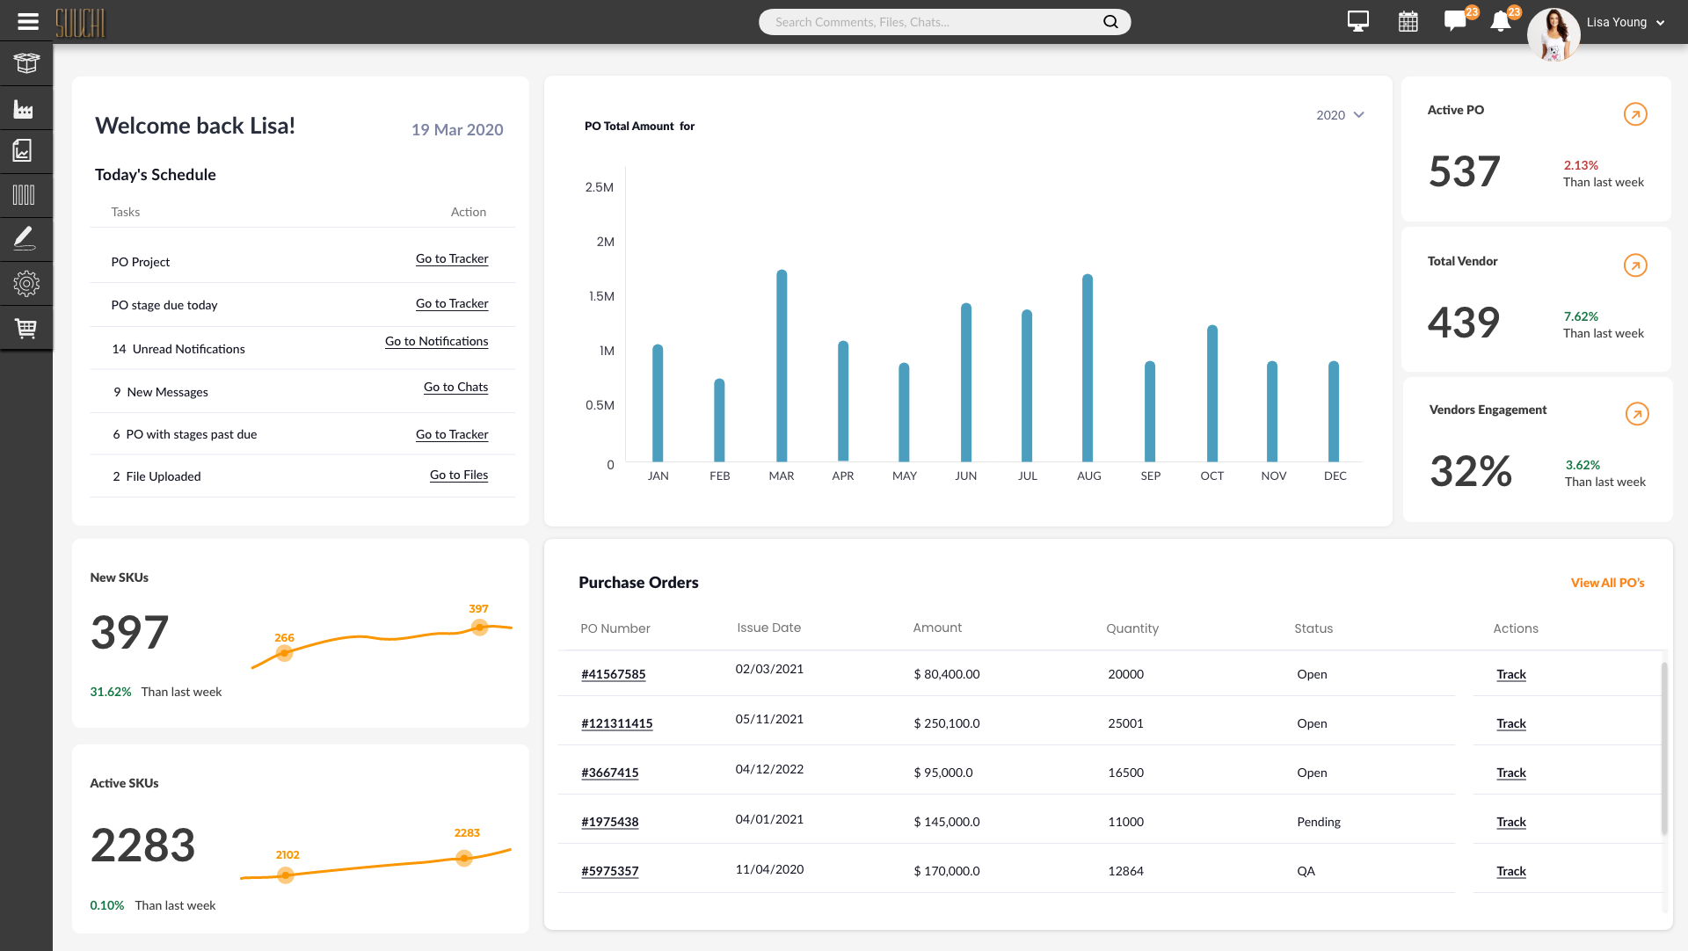Click the 266 data point on New SKUs chart
Viewport: 1688px width, 951px height.
[284, 653]
